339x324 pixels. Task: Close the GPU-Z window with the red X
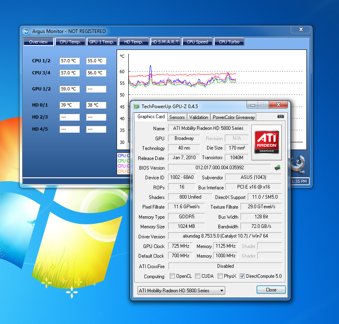coord(278,105)
